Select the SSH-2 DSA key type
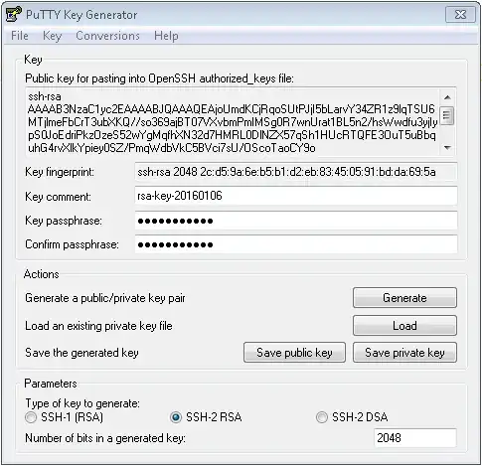Image resolution: width=482 pixels, height=466 pixels. [x=322, y=417]
